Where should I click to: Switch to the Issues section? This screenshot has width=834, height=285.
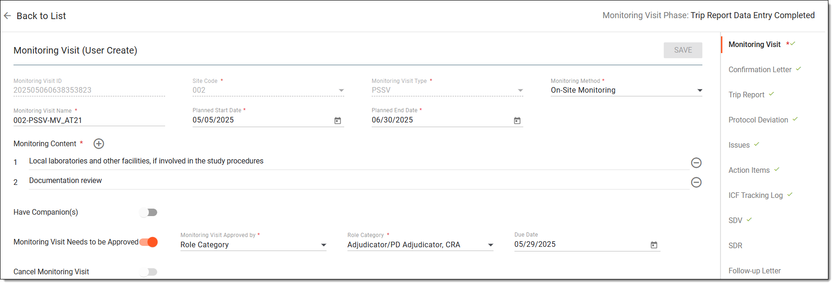coord(739,145)
